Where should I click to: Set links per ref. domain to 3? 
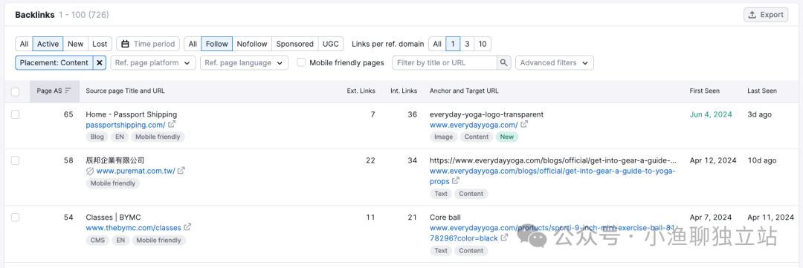click(467, 44)
